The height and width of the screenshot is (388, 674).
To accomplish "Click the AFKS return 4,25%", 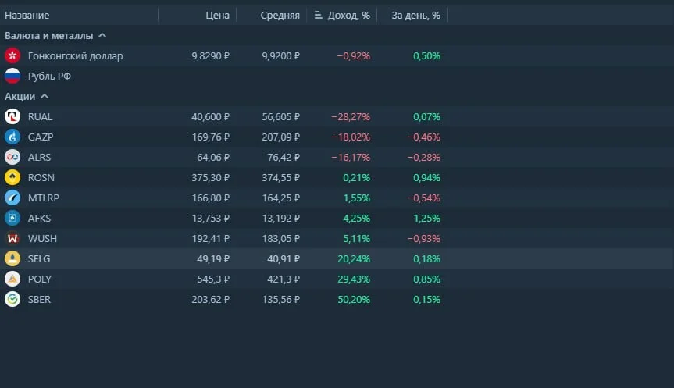I will pos(356,219).
